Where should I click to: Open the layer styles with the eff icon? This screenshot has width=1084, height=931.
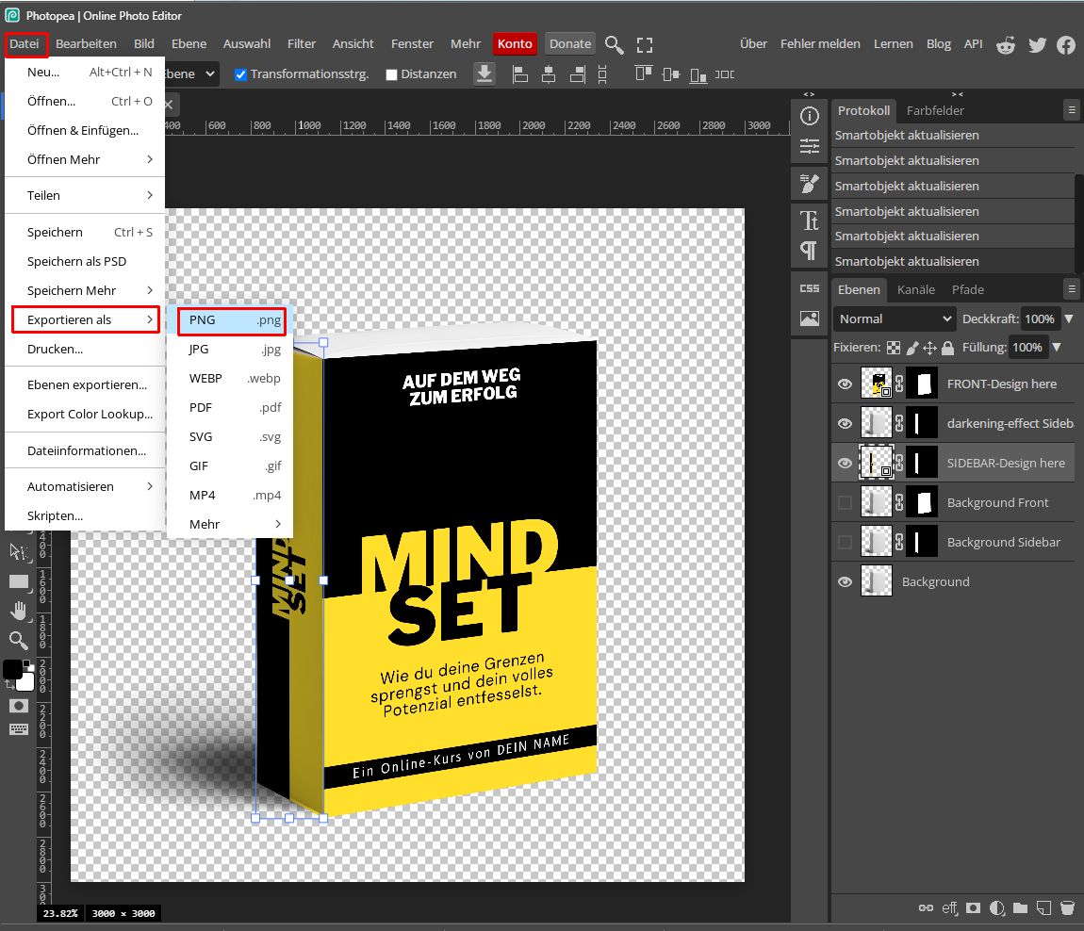949,907
